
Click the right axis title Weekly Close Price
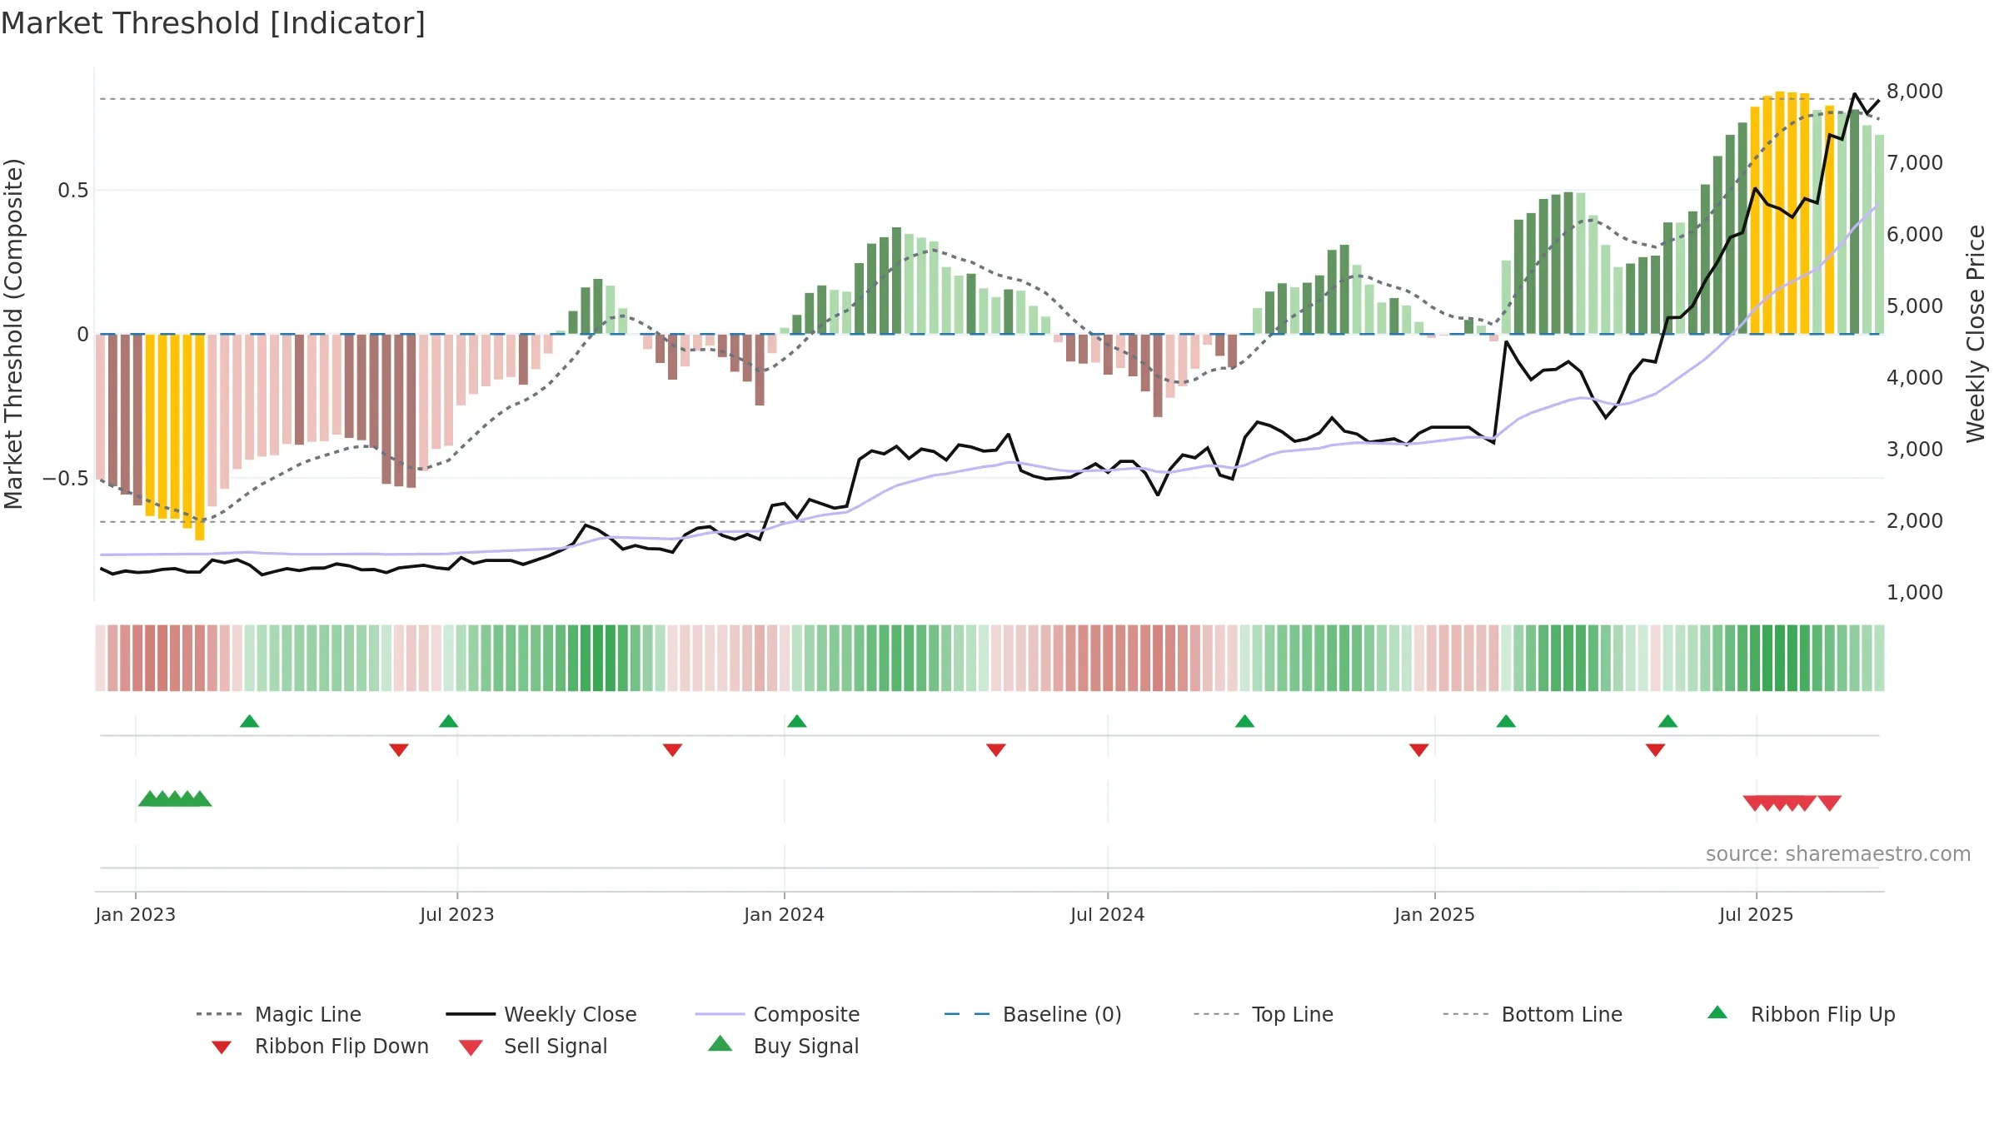(1976, 334)
